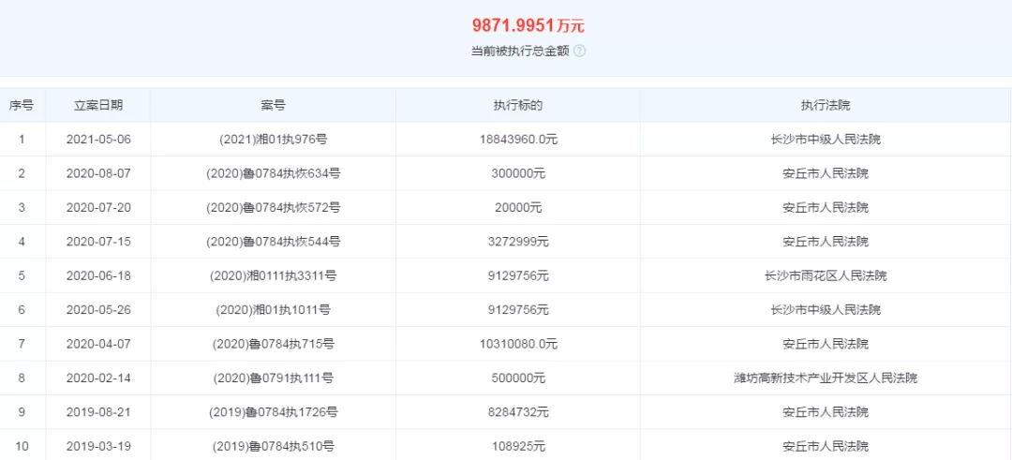Select execution amount 18843960.0元

tap(517, 140)
